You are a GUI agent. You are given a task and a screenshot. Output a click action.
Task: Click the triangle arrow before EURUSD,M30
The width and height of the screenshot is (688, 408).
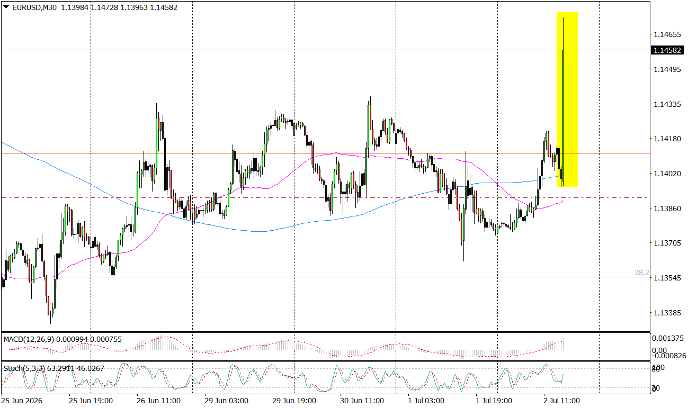pyautogui.click(x=6, y=7)
